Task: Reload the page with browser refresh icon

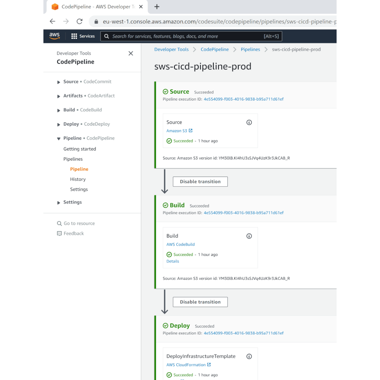Action: 79,22
